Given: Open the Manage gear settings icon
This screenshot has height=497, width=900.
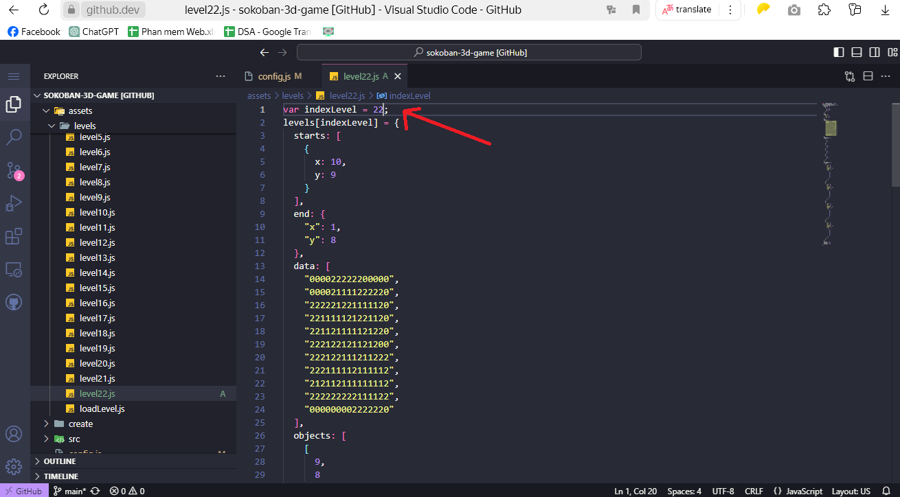Looking at the screenshot, I should point(14,467).
